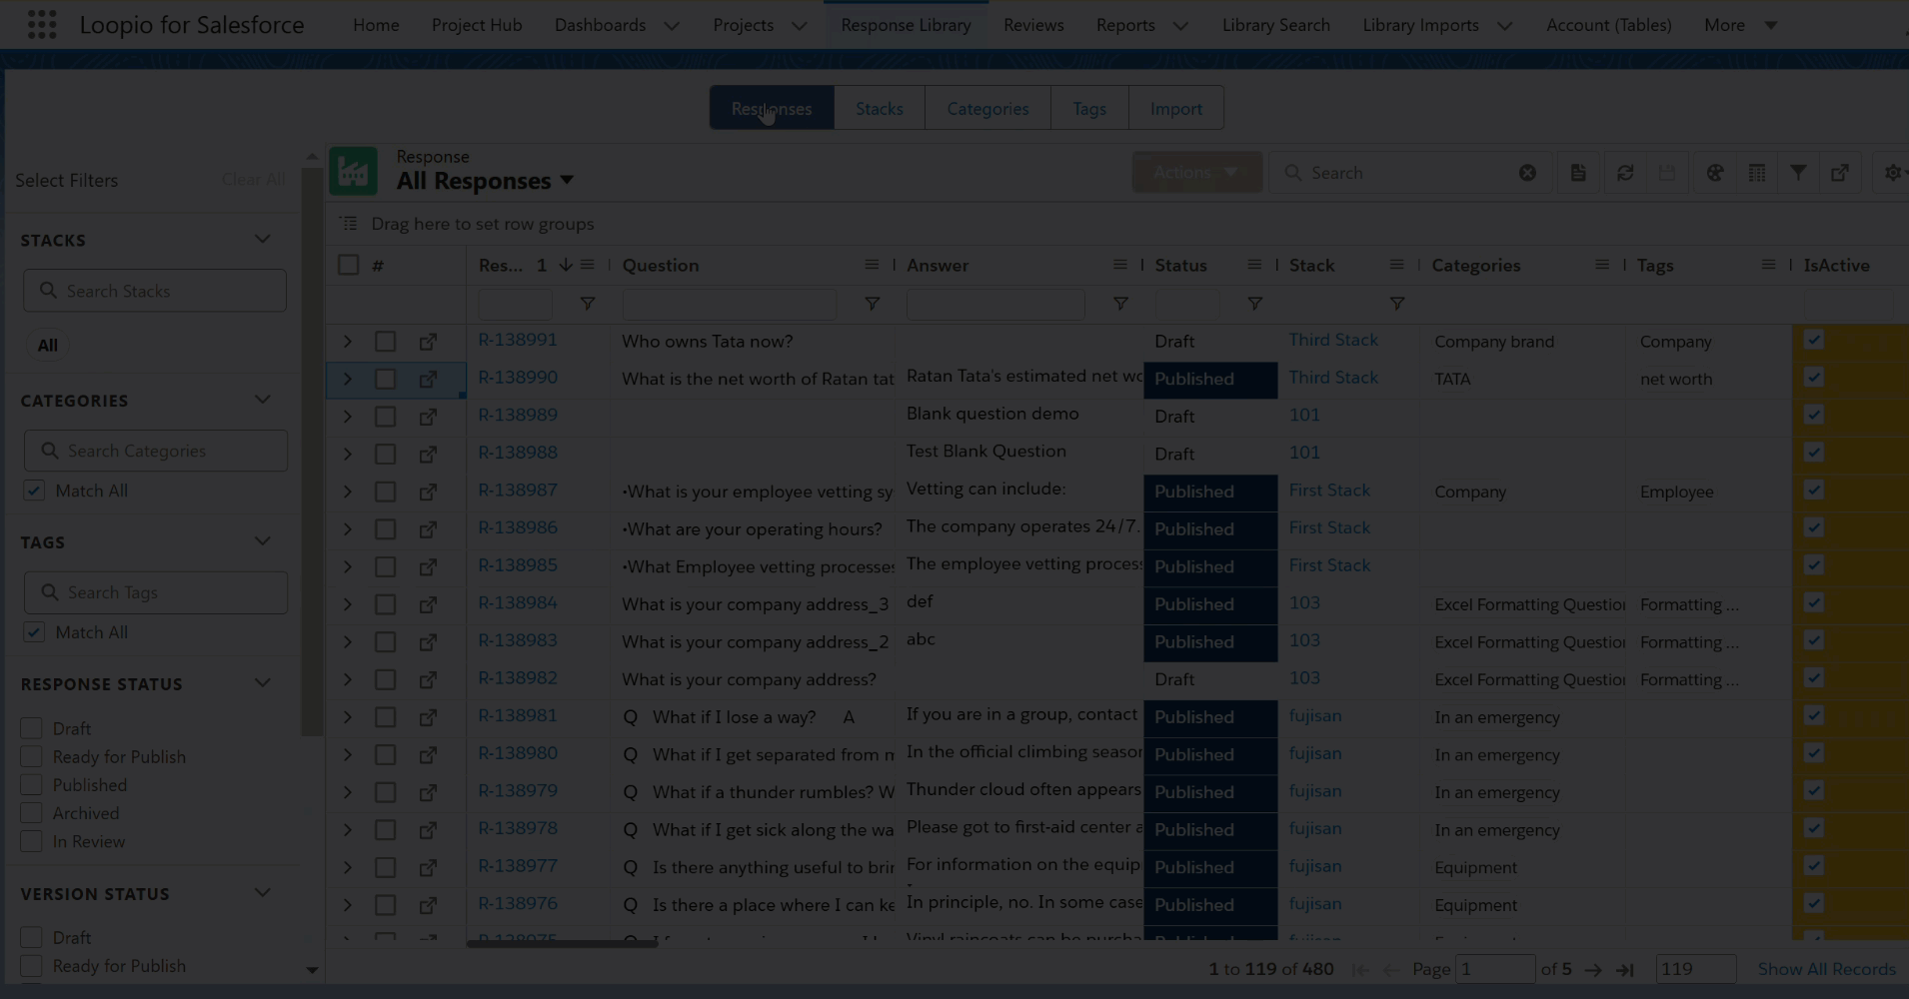This screenshot has height=999, width=1909.
Task: Collapse the Version Status section
Action: [262, 893]
